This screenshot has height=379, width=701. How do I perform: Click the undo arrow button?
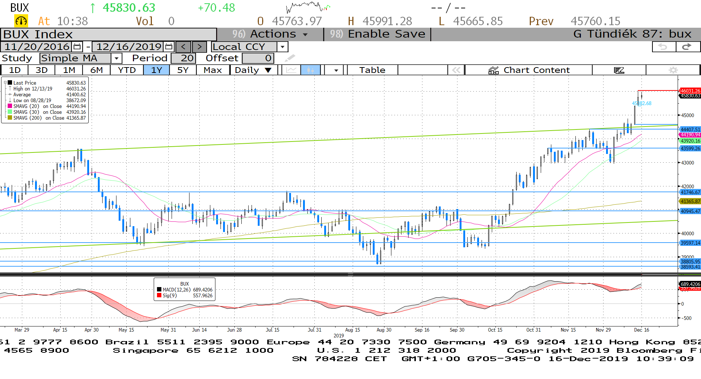(x=663, y=47)
